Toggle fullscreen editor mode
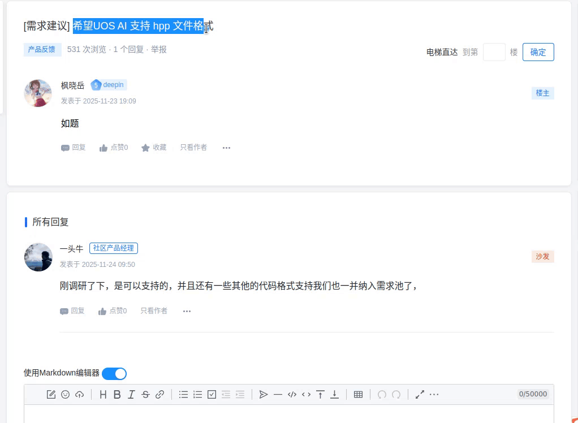 pos(420,394)
